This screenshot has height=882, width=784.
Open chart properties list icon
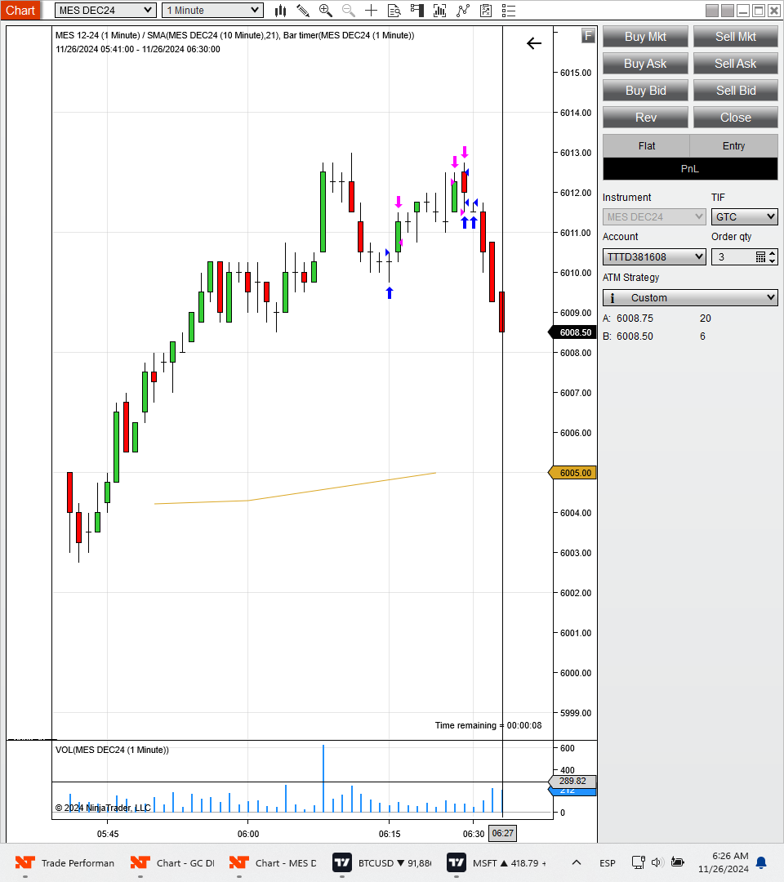509,10
